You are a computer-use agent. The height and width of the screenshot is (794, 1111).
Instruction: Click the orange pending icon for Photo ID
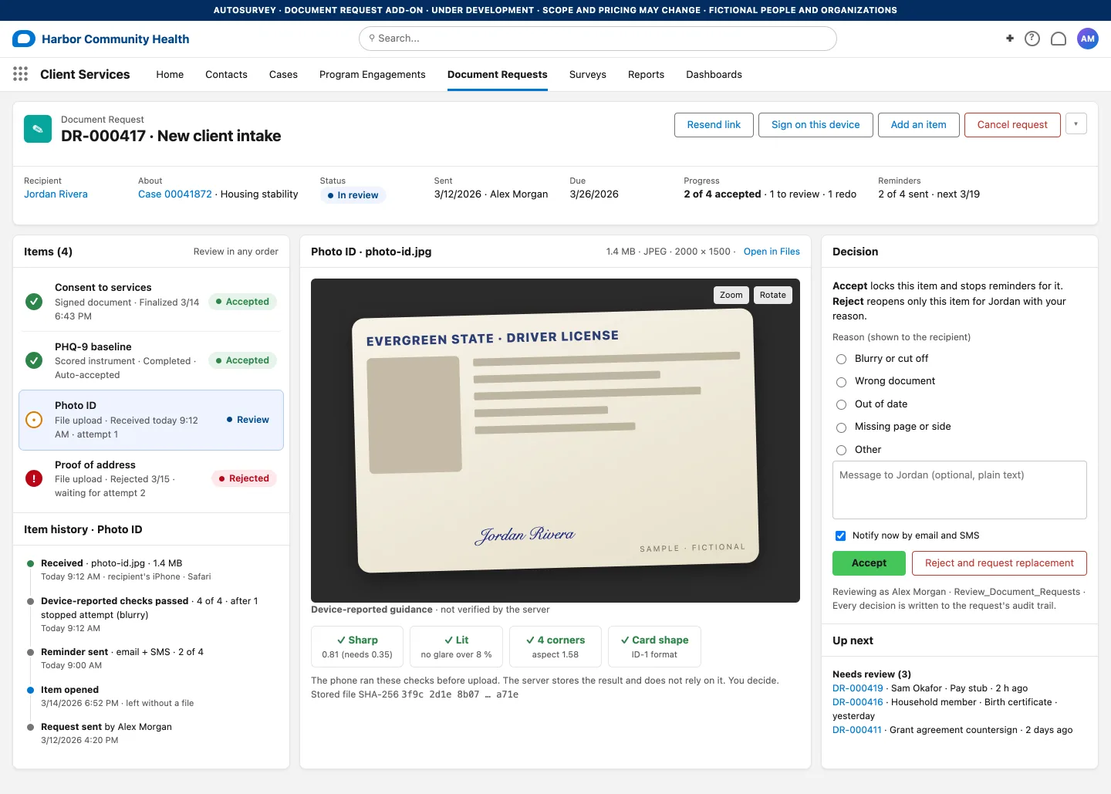tap(34, 420)
